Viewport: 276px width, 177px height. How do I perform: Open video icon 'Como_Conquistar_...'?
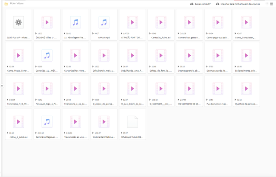coord(246,22)
